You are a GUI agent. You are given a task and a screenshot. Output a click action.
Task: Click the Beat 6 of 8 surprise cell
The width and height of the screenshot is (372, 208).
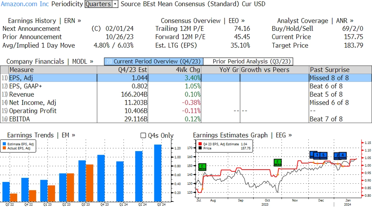340,86
